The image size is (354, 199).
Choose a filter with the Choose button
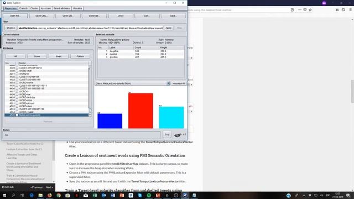pyautogui.click(x=11, y=28)
